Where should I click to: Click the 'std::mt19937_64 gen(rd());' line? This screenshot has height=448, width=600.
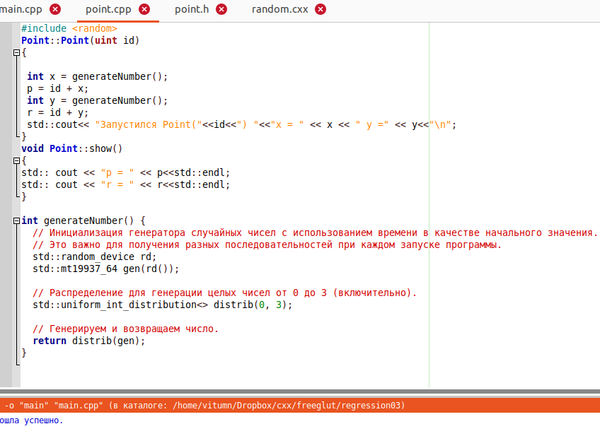[106, 269]
